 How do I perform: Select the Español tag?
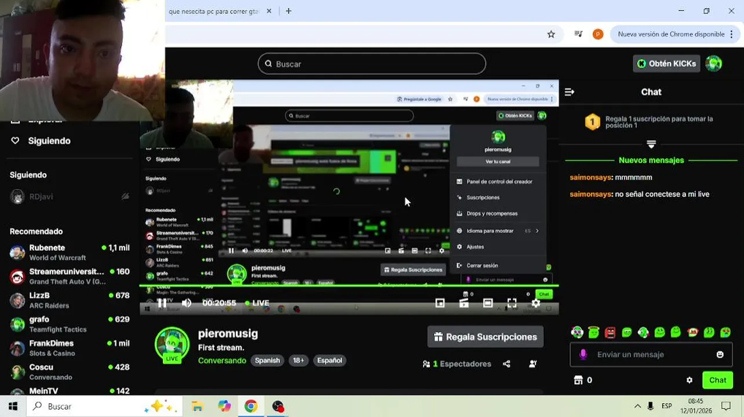click(330, 360)
